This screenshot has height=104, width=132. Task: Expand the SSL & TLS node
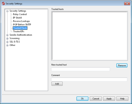coord(7,42)
